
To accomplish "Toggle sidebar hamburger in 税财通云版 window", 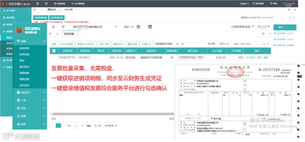I will [53, 27].
